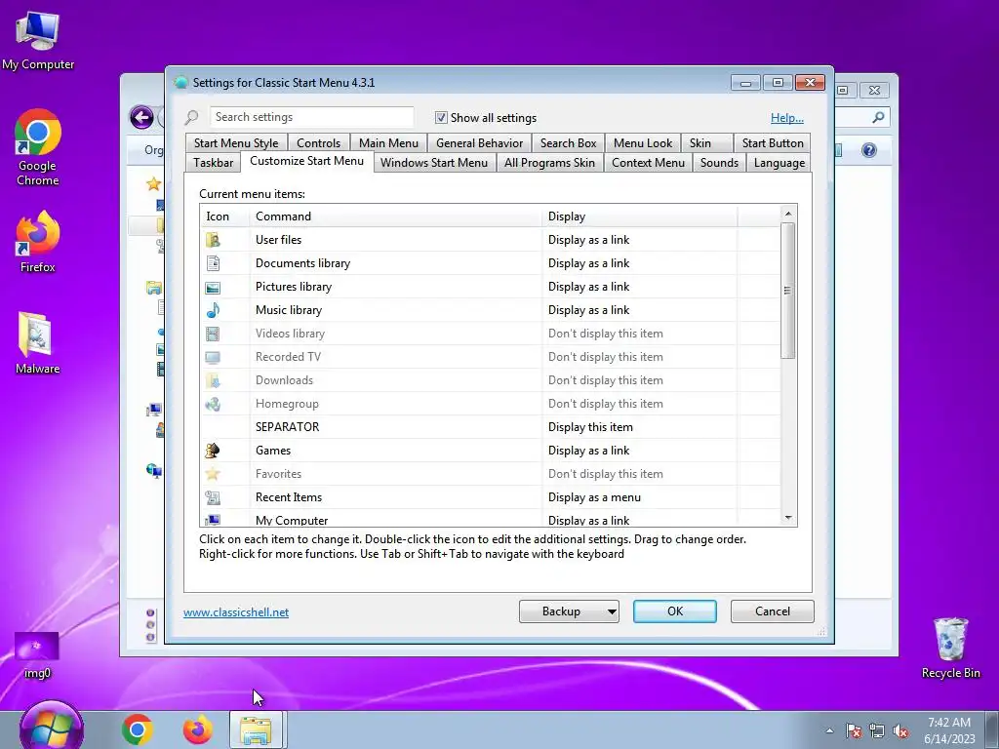
Task: Click the list scroll up arrow
Action: pyautogui.click(x=788, y=214)
